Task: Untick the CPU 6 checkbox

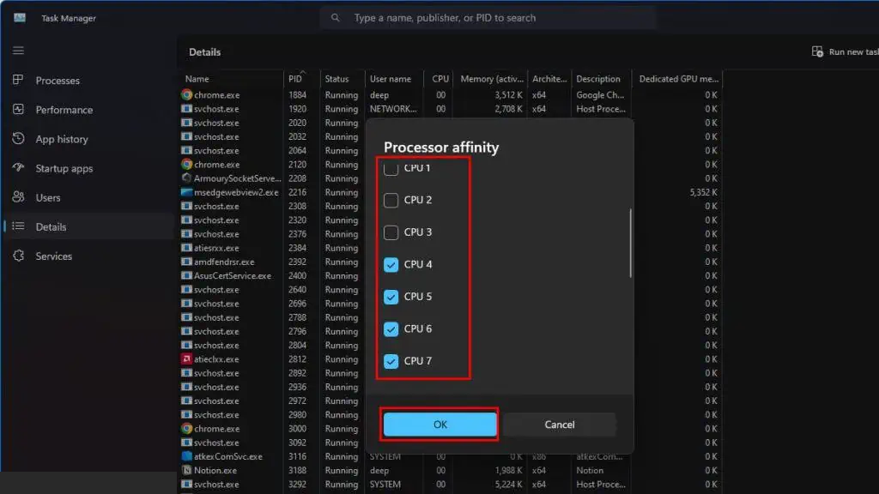Action: (x=391, y=328)
